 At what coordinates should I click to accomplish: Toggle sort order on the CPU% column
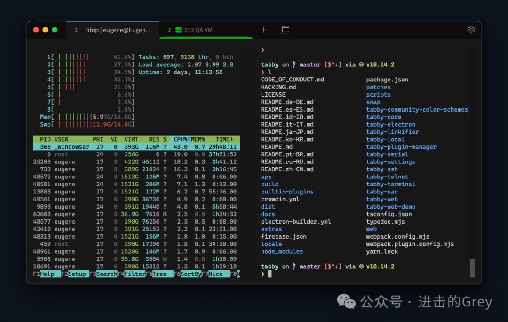180,139
